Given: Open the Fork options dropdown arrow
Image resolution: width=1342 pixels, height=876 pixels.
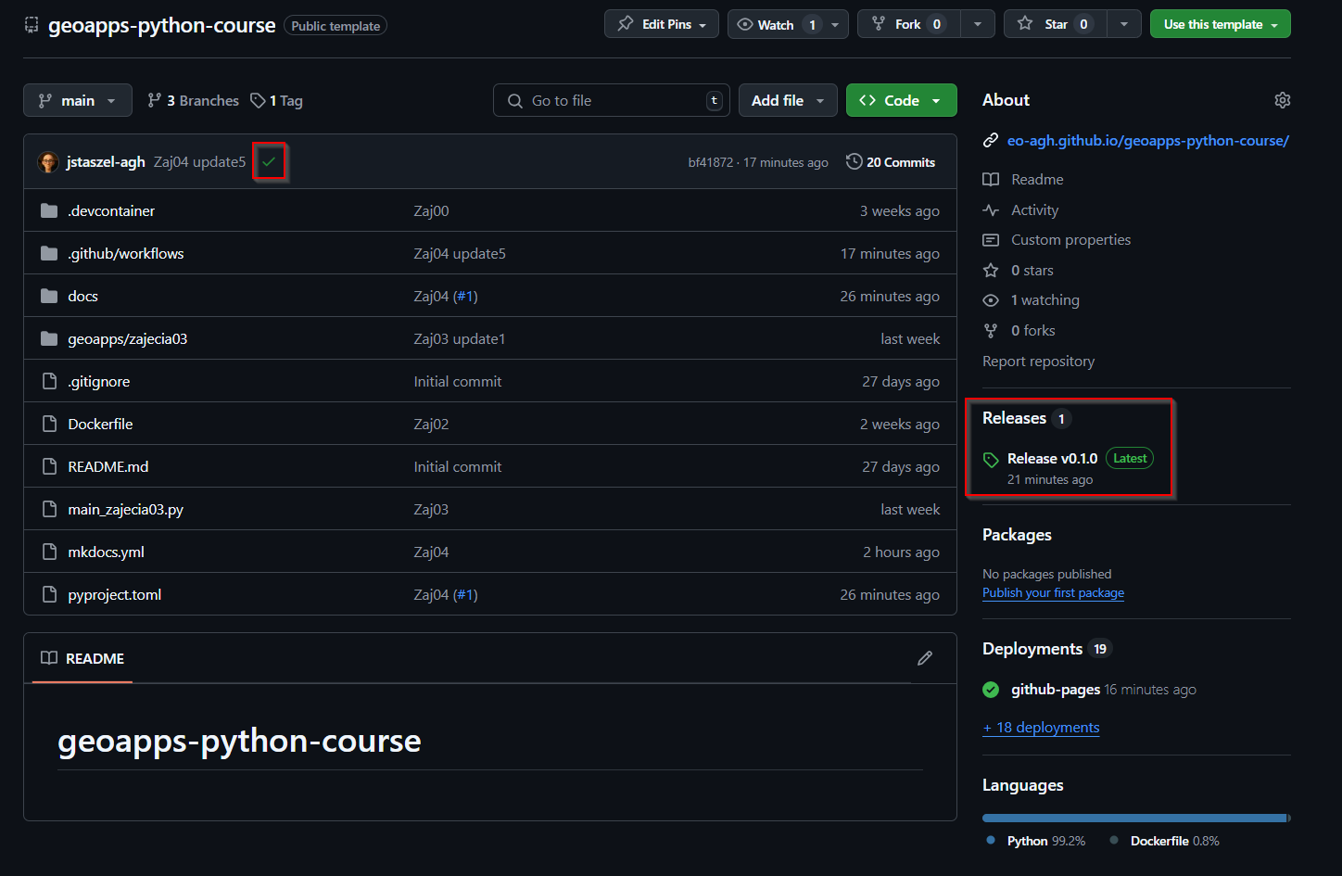Looking at the screenshot, I should (978, 24).
